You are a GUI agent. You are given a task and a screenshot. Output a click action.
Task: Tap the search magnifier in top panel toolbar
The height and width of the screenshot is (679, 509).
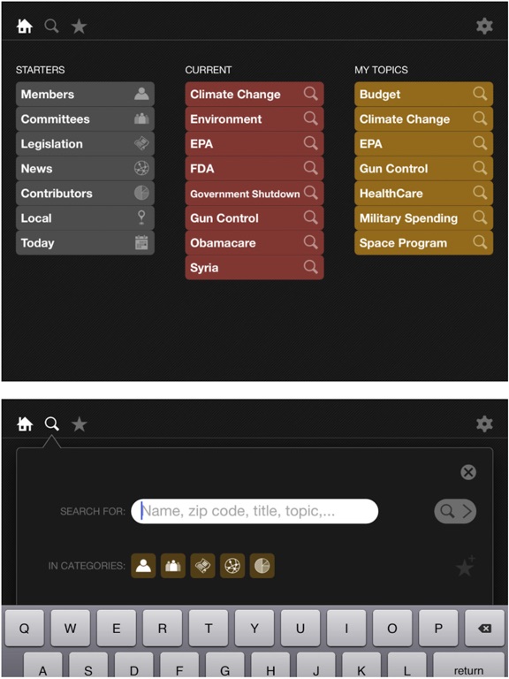point(51,27)
